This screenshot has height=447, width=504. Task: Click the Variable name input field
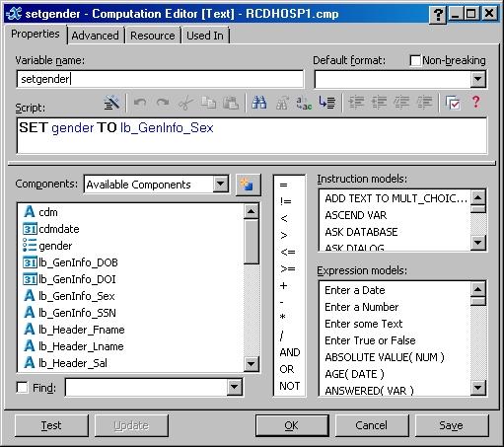(160, 79)
